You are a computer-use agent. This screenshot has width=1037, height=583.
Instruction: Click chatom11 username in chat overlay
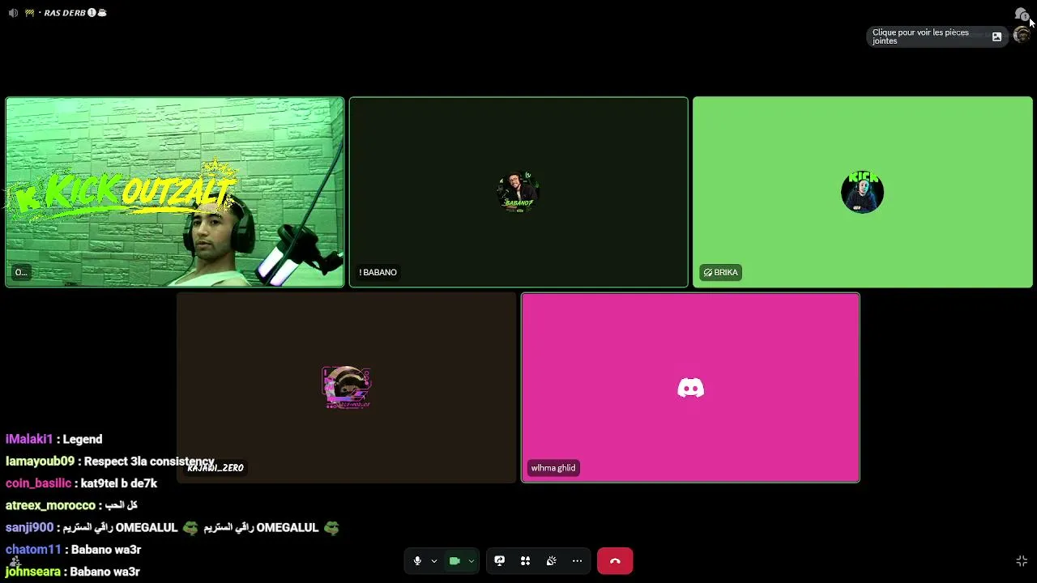click(x=33, y=549)
